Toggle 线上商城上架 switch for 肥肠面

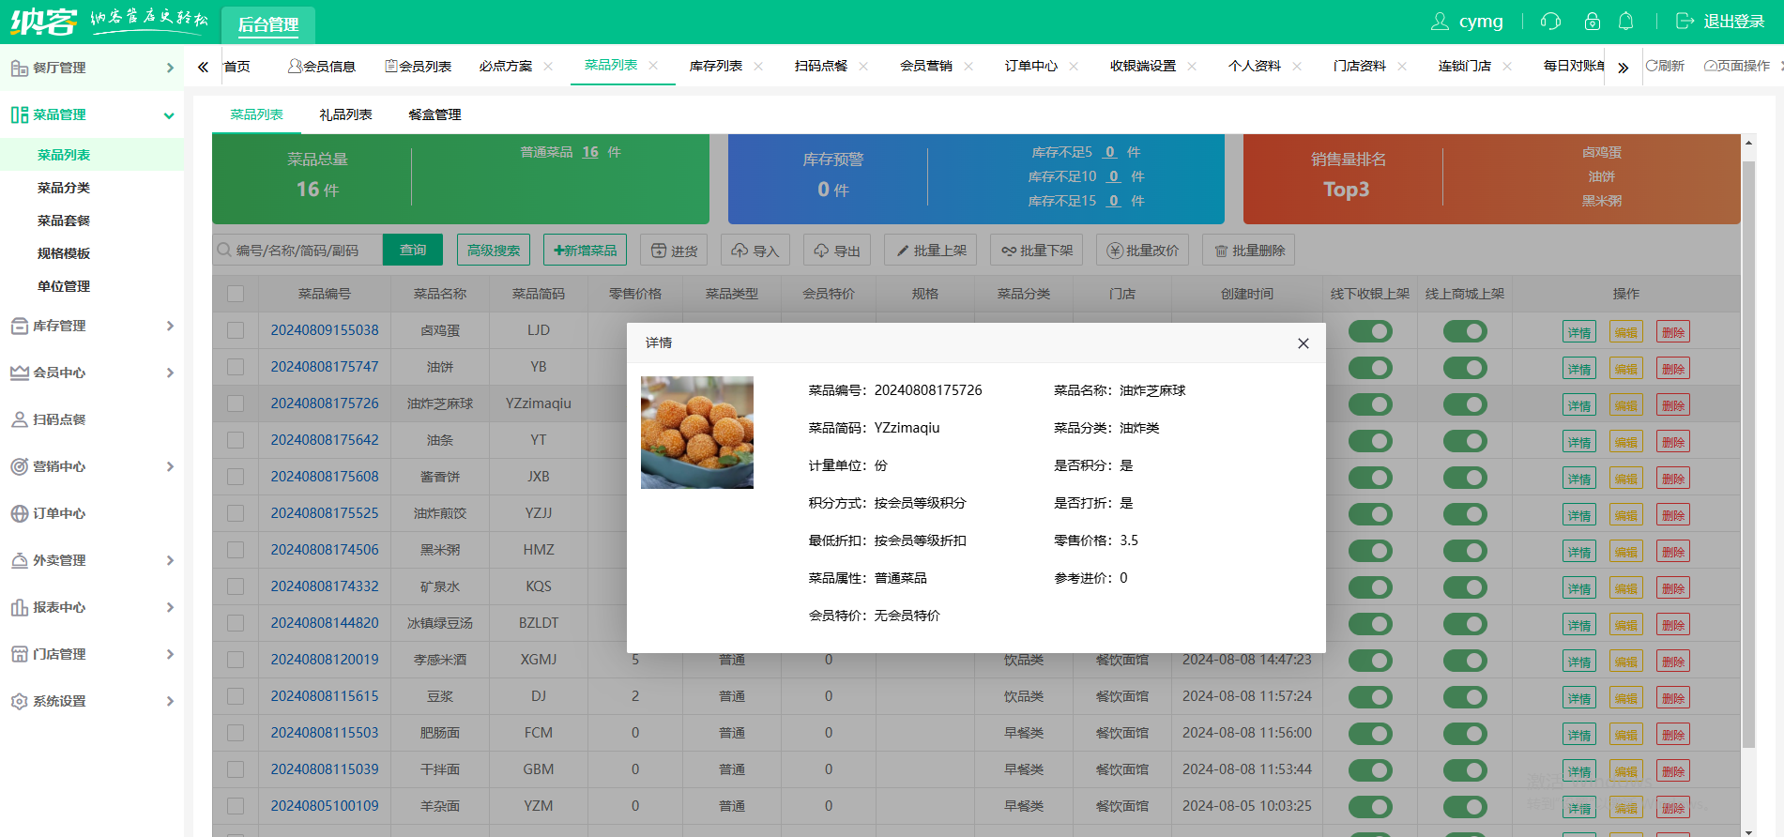tap(1465, 734)
